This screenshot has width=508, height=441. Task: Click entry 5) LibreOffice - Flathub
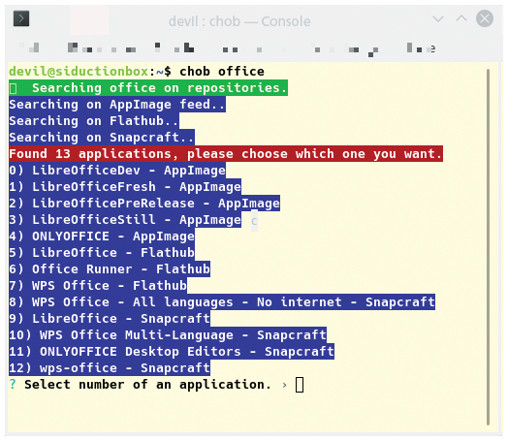[102, 253]
